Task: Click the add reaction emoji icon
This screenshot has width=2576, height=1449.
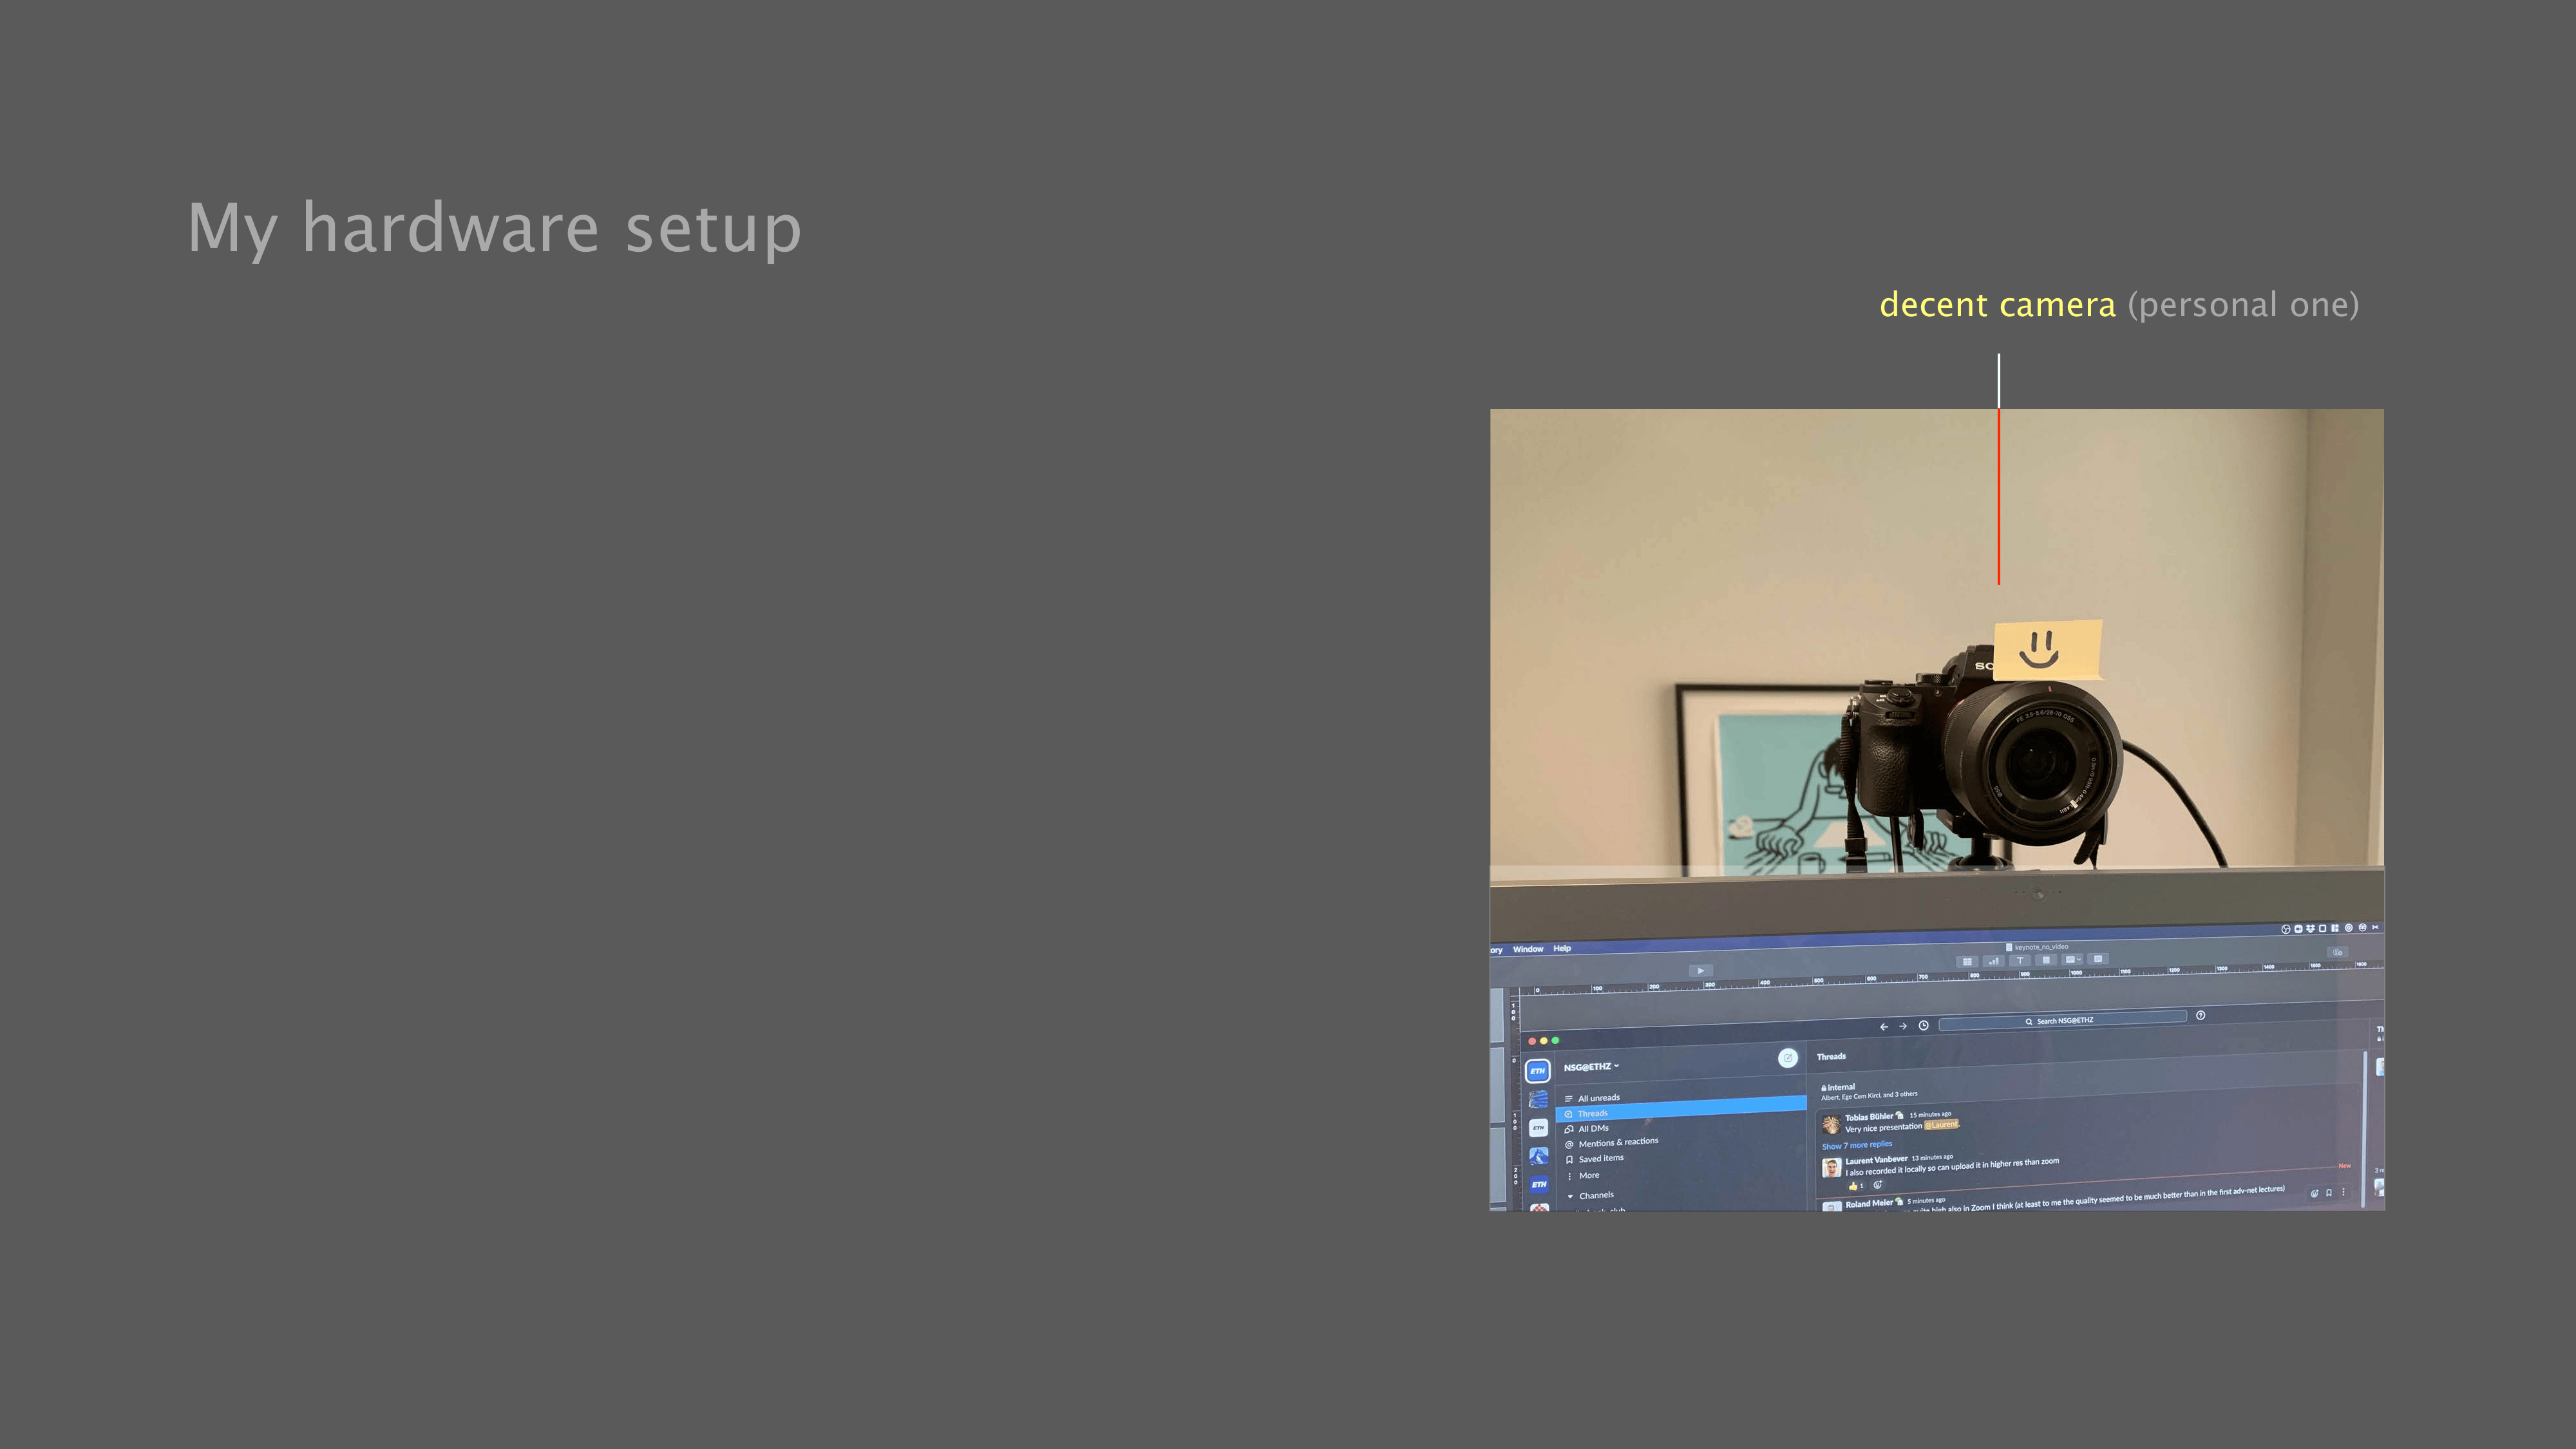Action: 1877,1185
